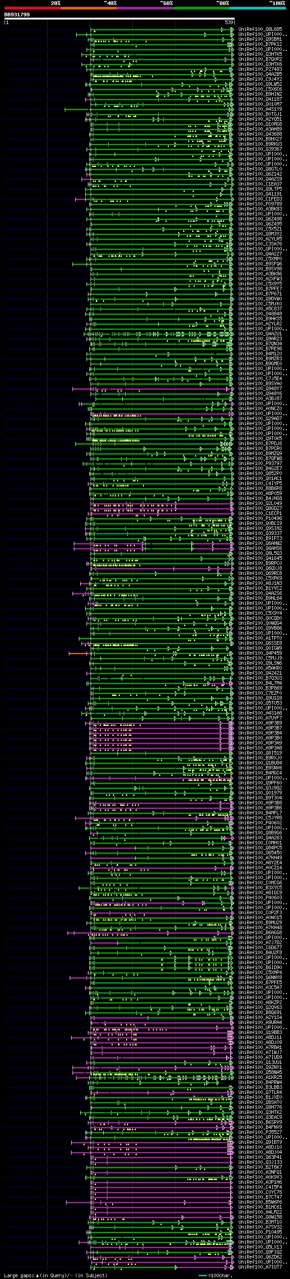The width and height of the screenshot is (290, 1279).
Task: Select the UniRef100_Q4P459 label
Action: click(x=260, y=653)
